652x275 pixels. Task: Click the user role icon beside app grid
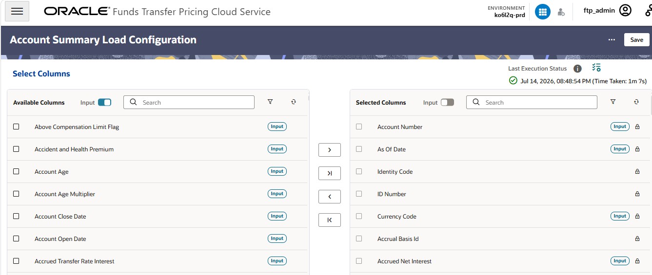(561, 12)
